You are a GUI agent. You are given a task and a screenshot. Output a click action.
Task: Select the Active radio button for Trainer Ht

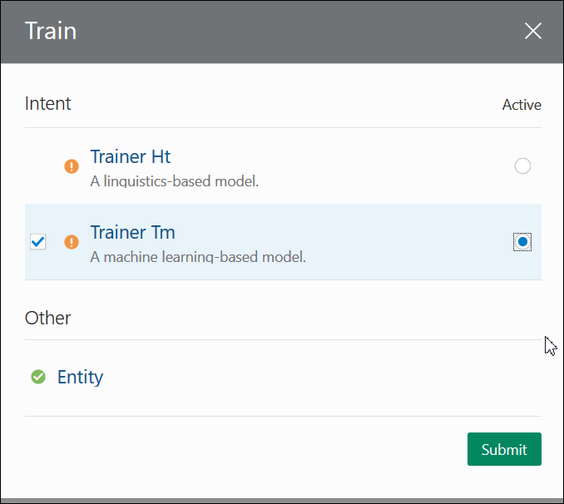click(x=522, y=166)
